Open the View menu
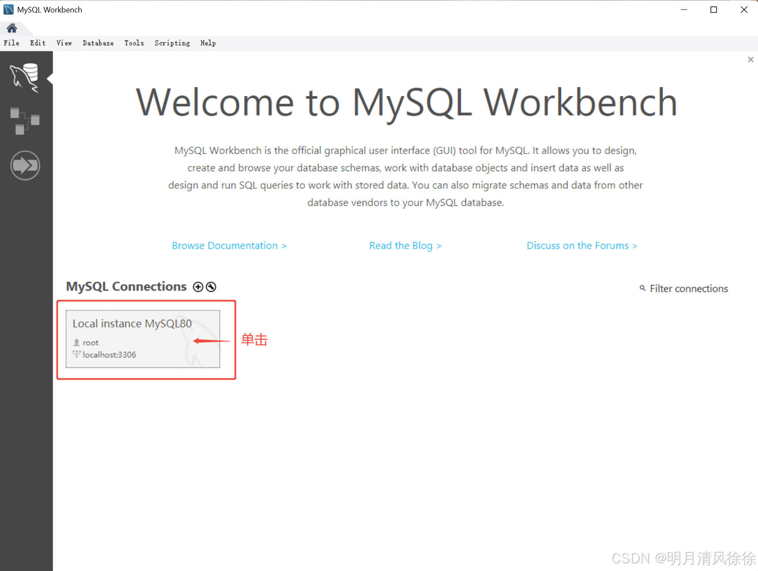This screenshot has width=758, height=571. (x=64, y=43)
